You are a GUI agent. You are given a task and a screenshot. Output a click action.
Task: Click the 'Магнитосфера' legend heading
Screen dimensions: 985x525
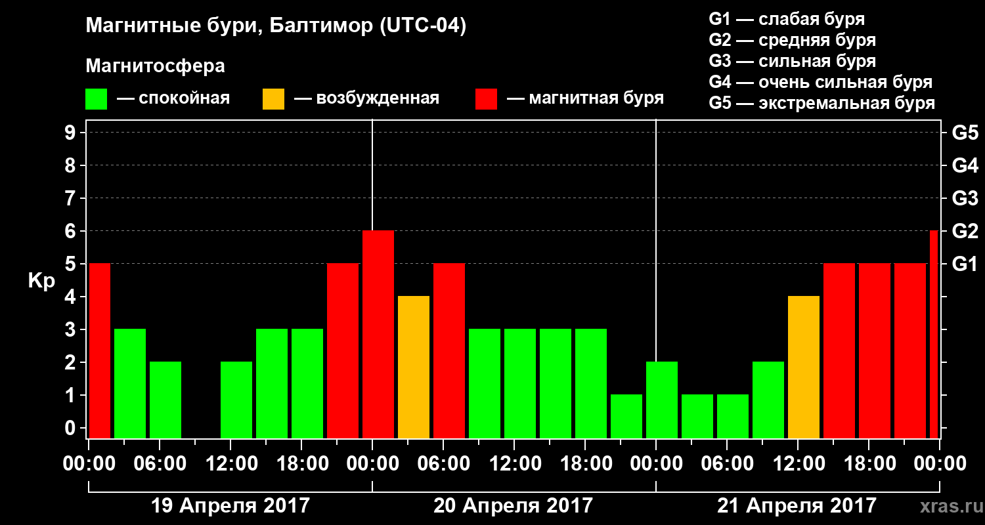click(x=155, y=66)
